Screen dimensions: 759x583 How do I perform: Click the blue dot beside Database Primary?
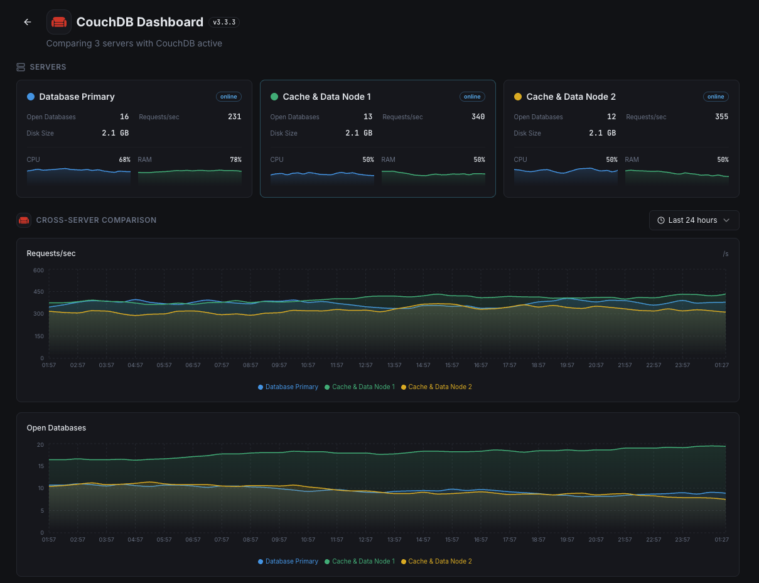point(31,97)
